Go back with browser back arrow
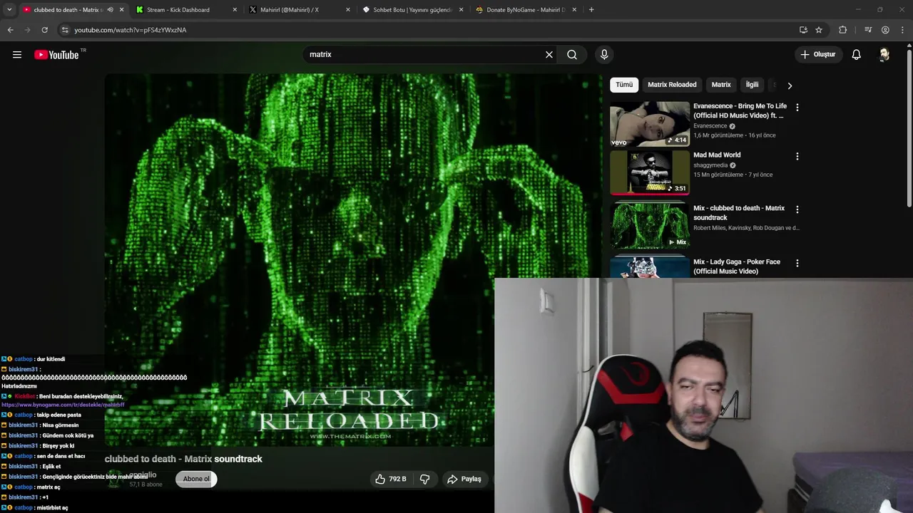The height and width of the screenshot is (513, 913). coord(10,30)
